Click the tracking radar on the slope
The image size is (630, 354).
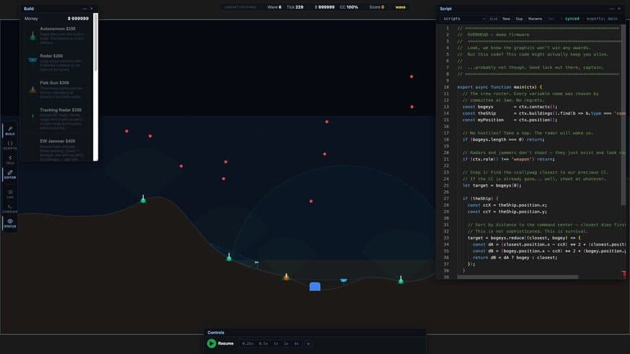pyautogui.click(x=256, y=263)
